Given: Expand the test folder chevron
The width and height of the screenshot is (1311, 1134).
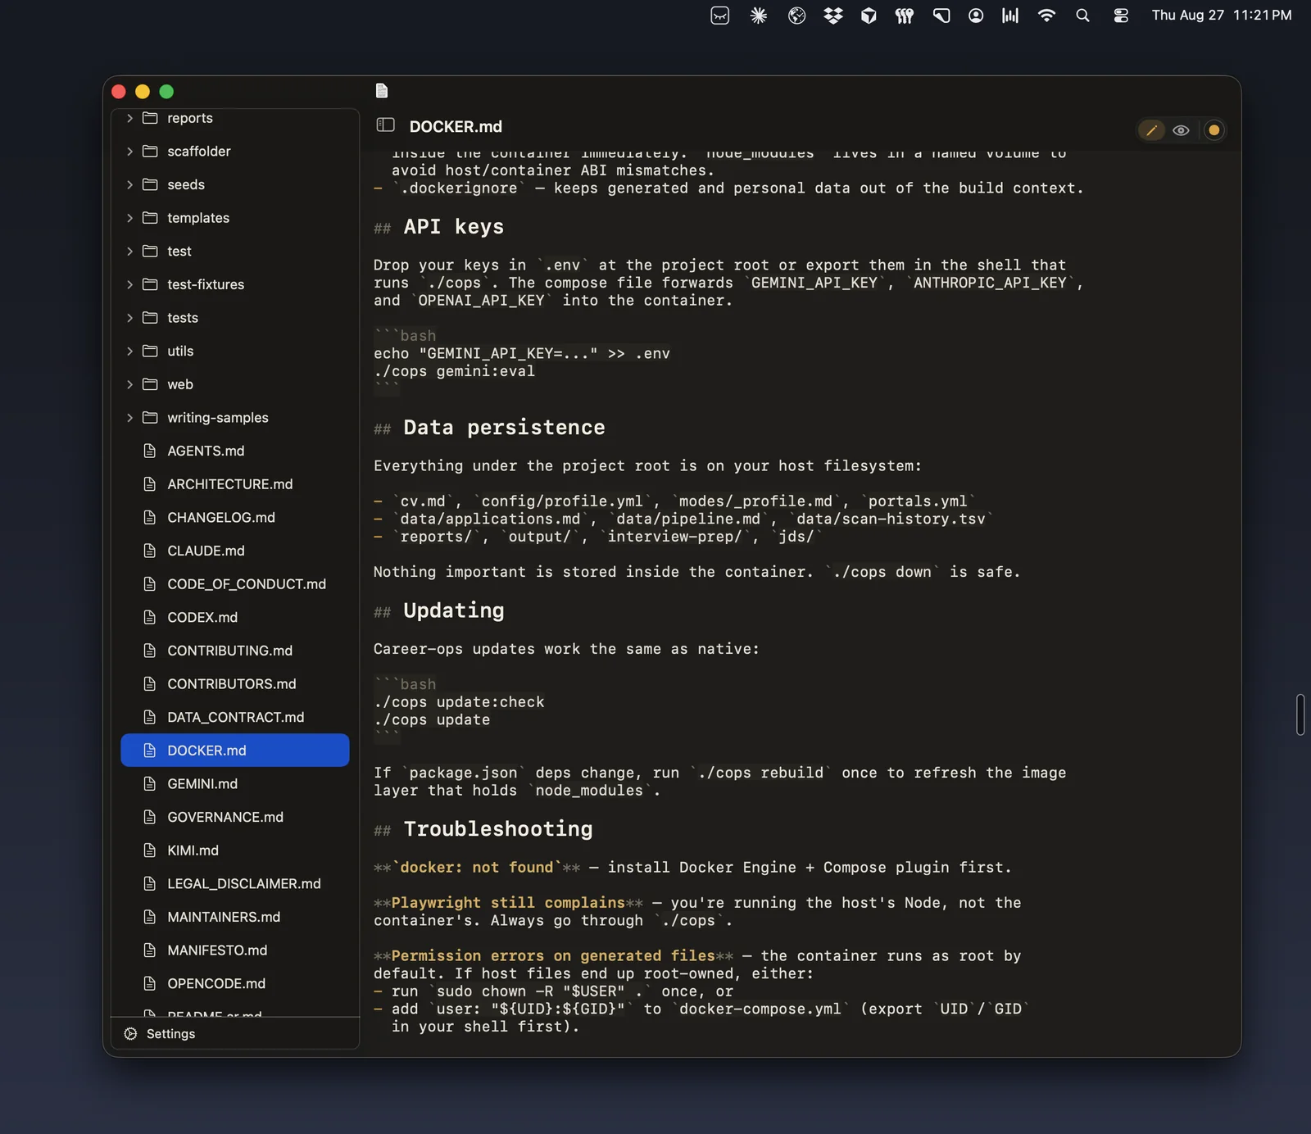Looking at the screenshot, I should (x=129, y=252).
